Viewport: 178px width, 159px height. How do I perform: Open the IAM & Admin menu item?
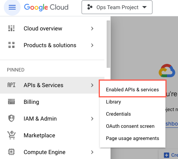point(52,119)
